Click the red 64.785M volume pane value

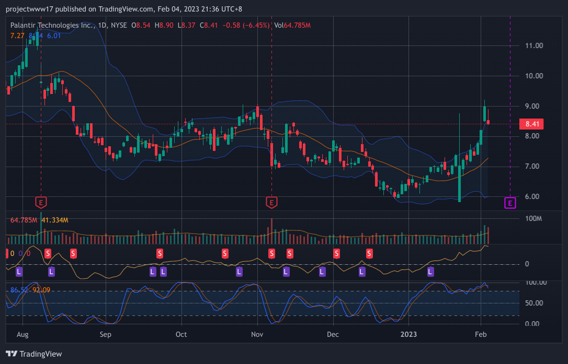pyautogui.click(x=24, y=220)
